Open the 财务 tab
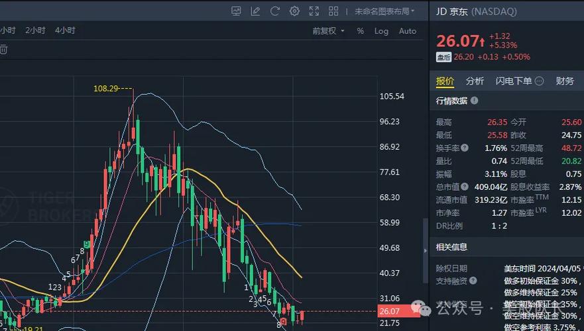This screenshot has width=584, height=331. pyautogui.click(x=565, y=81)
